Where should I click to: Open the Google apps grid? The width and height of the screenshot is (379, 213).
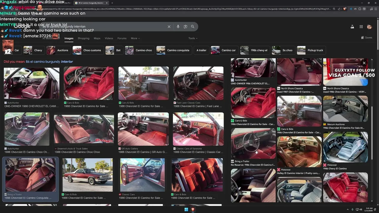point(361,27)
